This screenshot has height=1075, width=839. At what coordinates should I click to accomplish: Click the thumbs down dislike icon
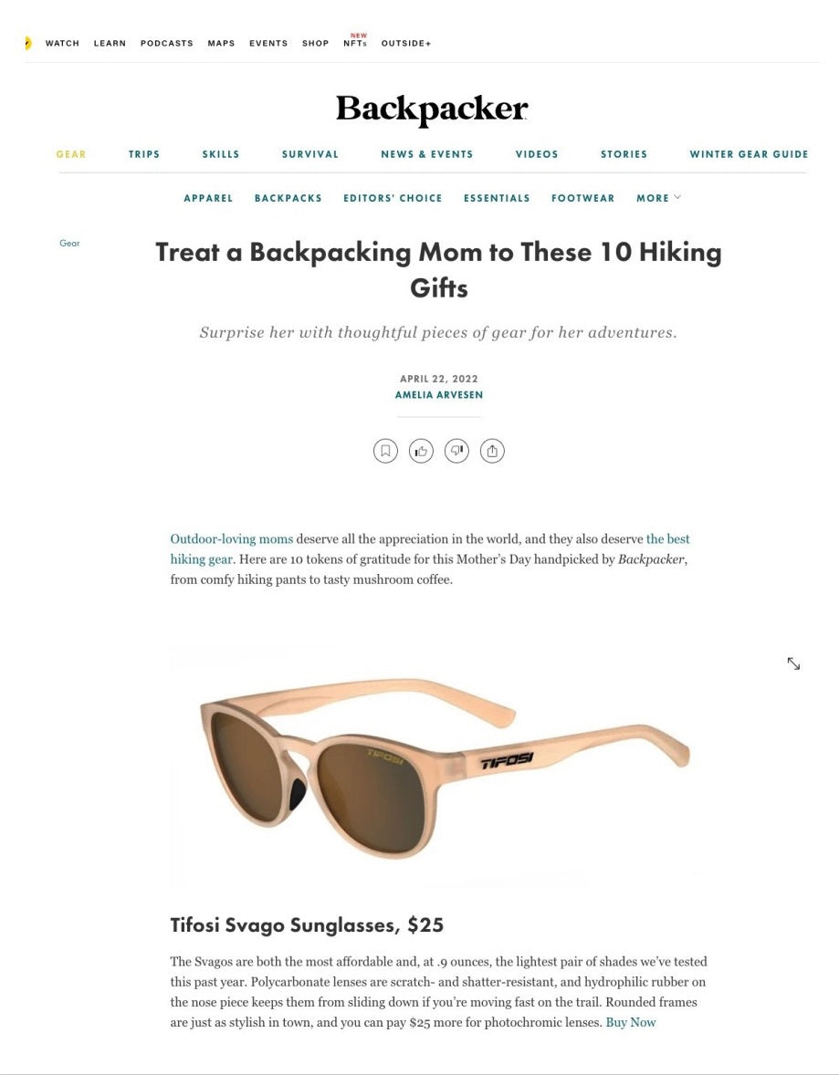456,451
